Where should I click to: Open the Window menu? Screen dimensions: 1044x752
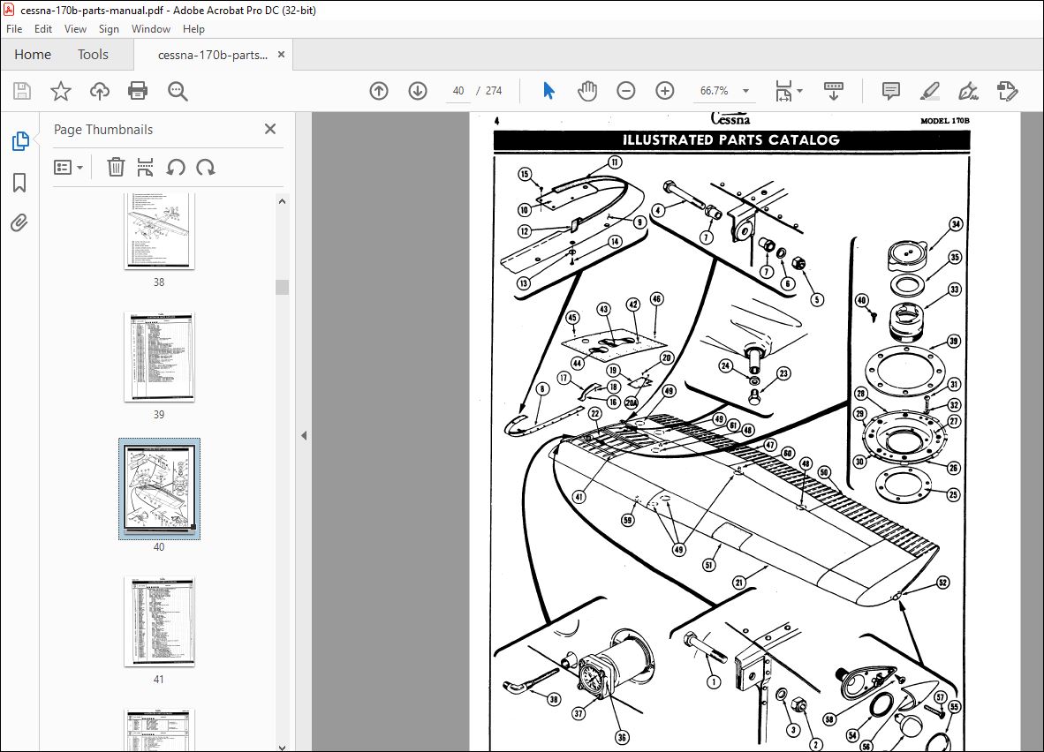(x=151, y=29)
